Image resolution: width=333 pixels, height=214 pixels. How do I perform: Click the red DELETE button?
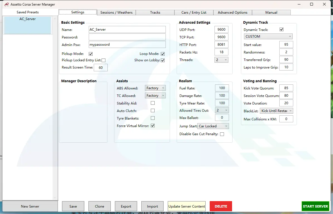pyautogui.click(x=221, y=206)
